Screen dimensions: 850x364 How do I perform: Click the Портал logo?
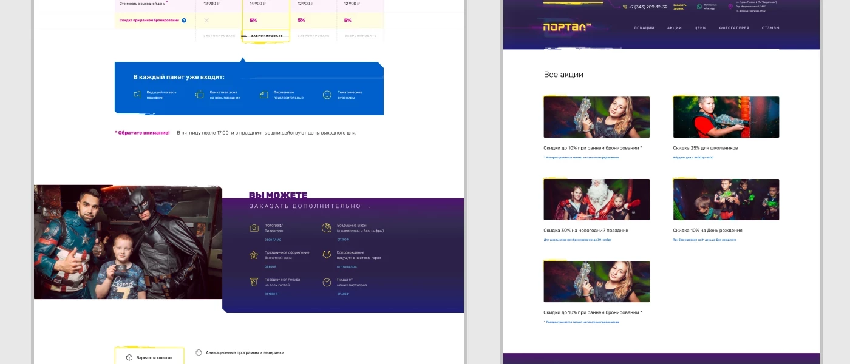[566, 27]
